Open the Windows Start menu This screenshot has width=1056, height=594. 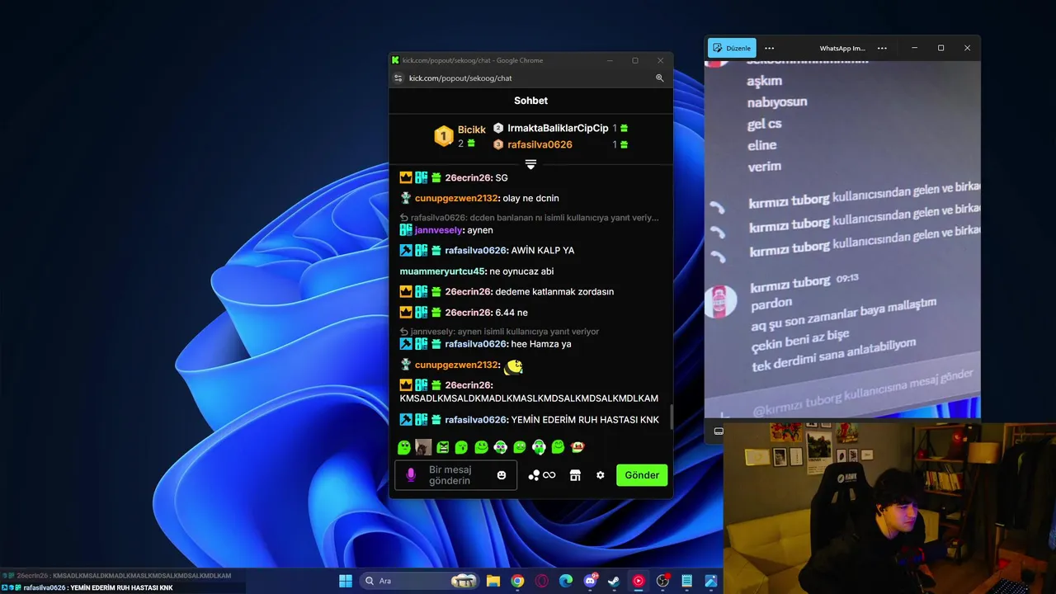pos(346,581)
